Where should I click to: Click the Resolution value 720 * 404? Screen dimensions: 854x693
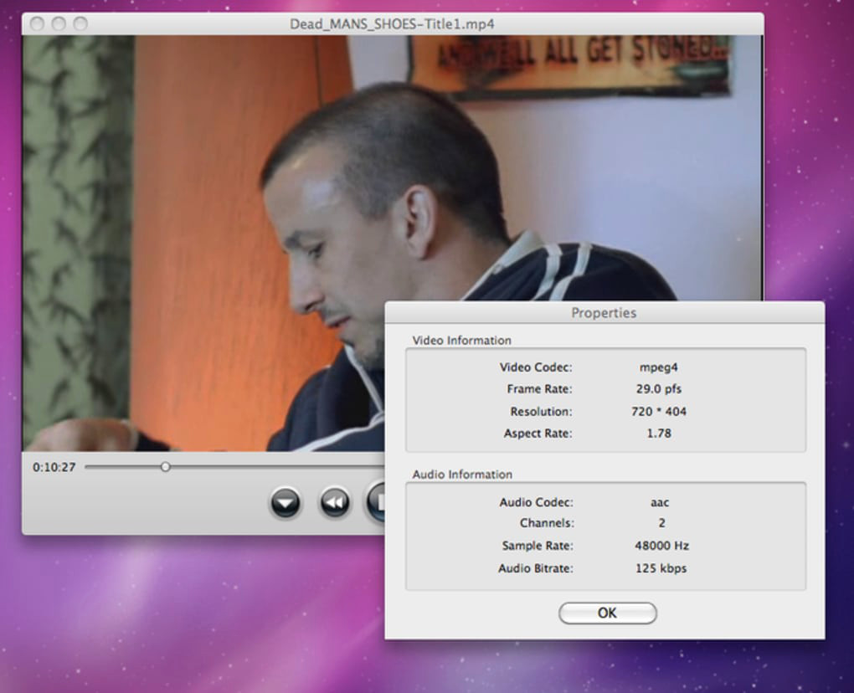(x=658, y=412)
